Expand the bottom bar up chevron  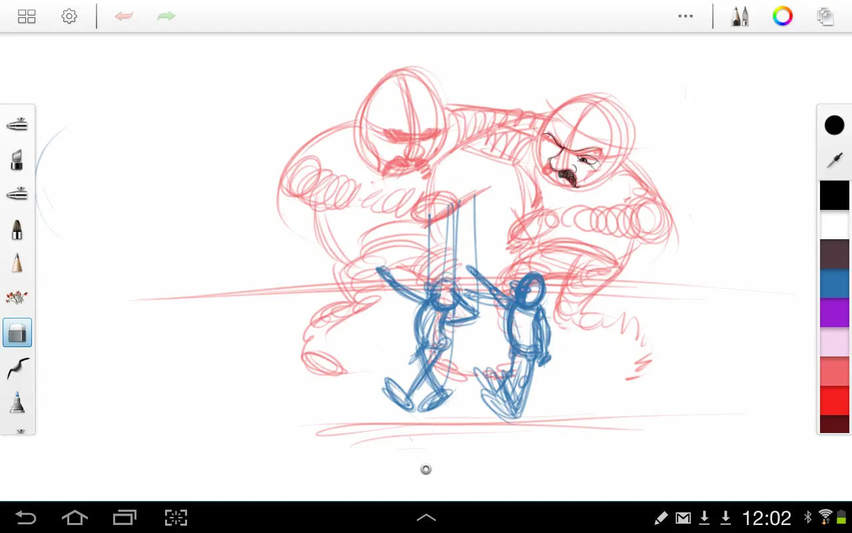coord(426,518)
